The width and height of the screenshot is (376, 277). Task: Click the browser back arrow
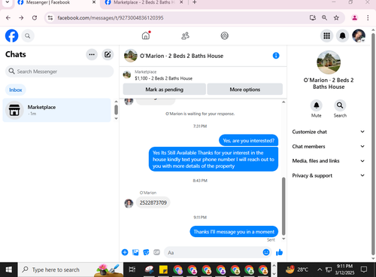tap(8, 18)
